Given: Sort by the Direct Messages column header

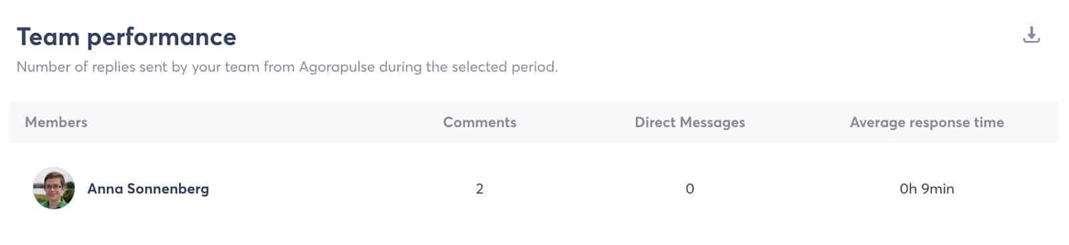Looking at the screenshot, I should point(690,122).
